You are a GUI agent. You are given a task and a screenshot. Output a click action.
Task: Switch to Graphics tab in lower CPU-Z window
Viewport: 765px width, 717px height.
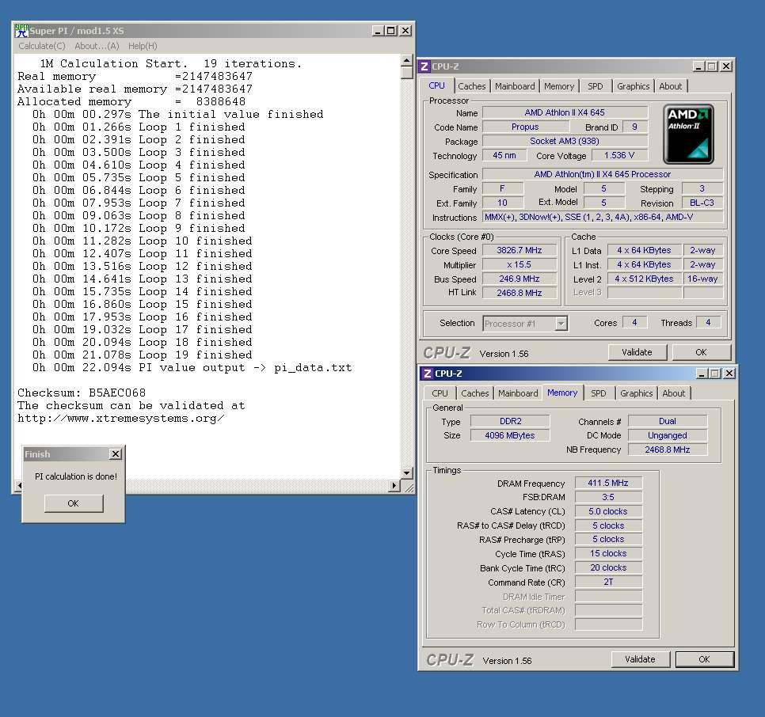[x=636, y=393]
